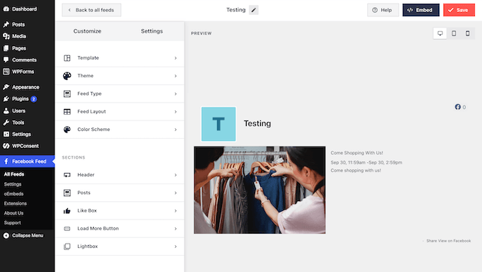Image resolution: width=482 pixels, height=272 pixels.
Task: Click the pencil icon beside the Testing title
Action: coord(254,10)
